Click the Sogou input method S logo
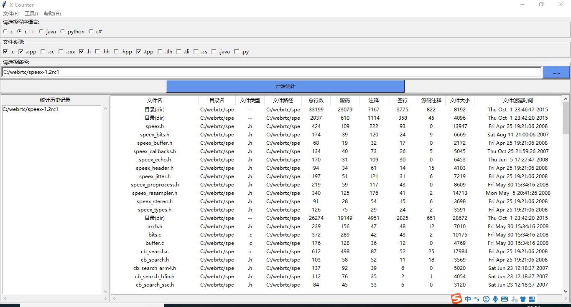This screenshot has height=307, width=571. (x=457, y=299)
